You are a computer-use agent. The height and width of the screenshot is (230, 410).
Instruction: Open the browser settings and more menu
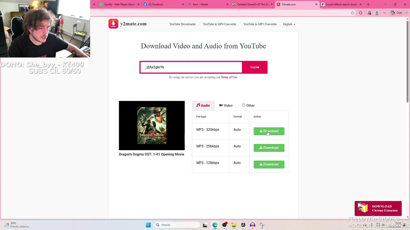pos(385,13)
